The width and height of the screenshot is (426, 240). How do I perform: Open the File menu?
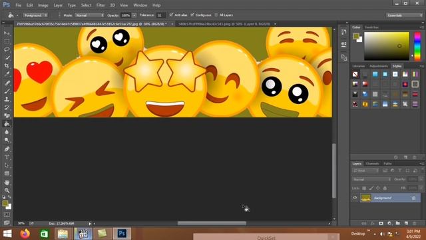pos(19,5)
